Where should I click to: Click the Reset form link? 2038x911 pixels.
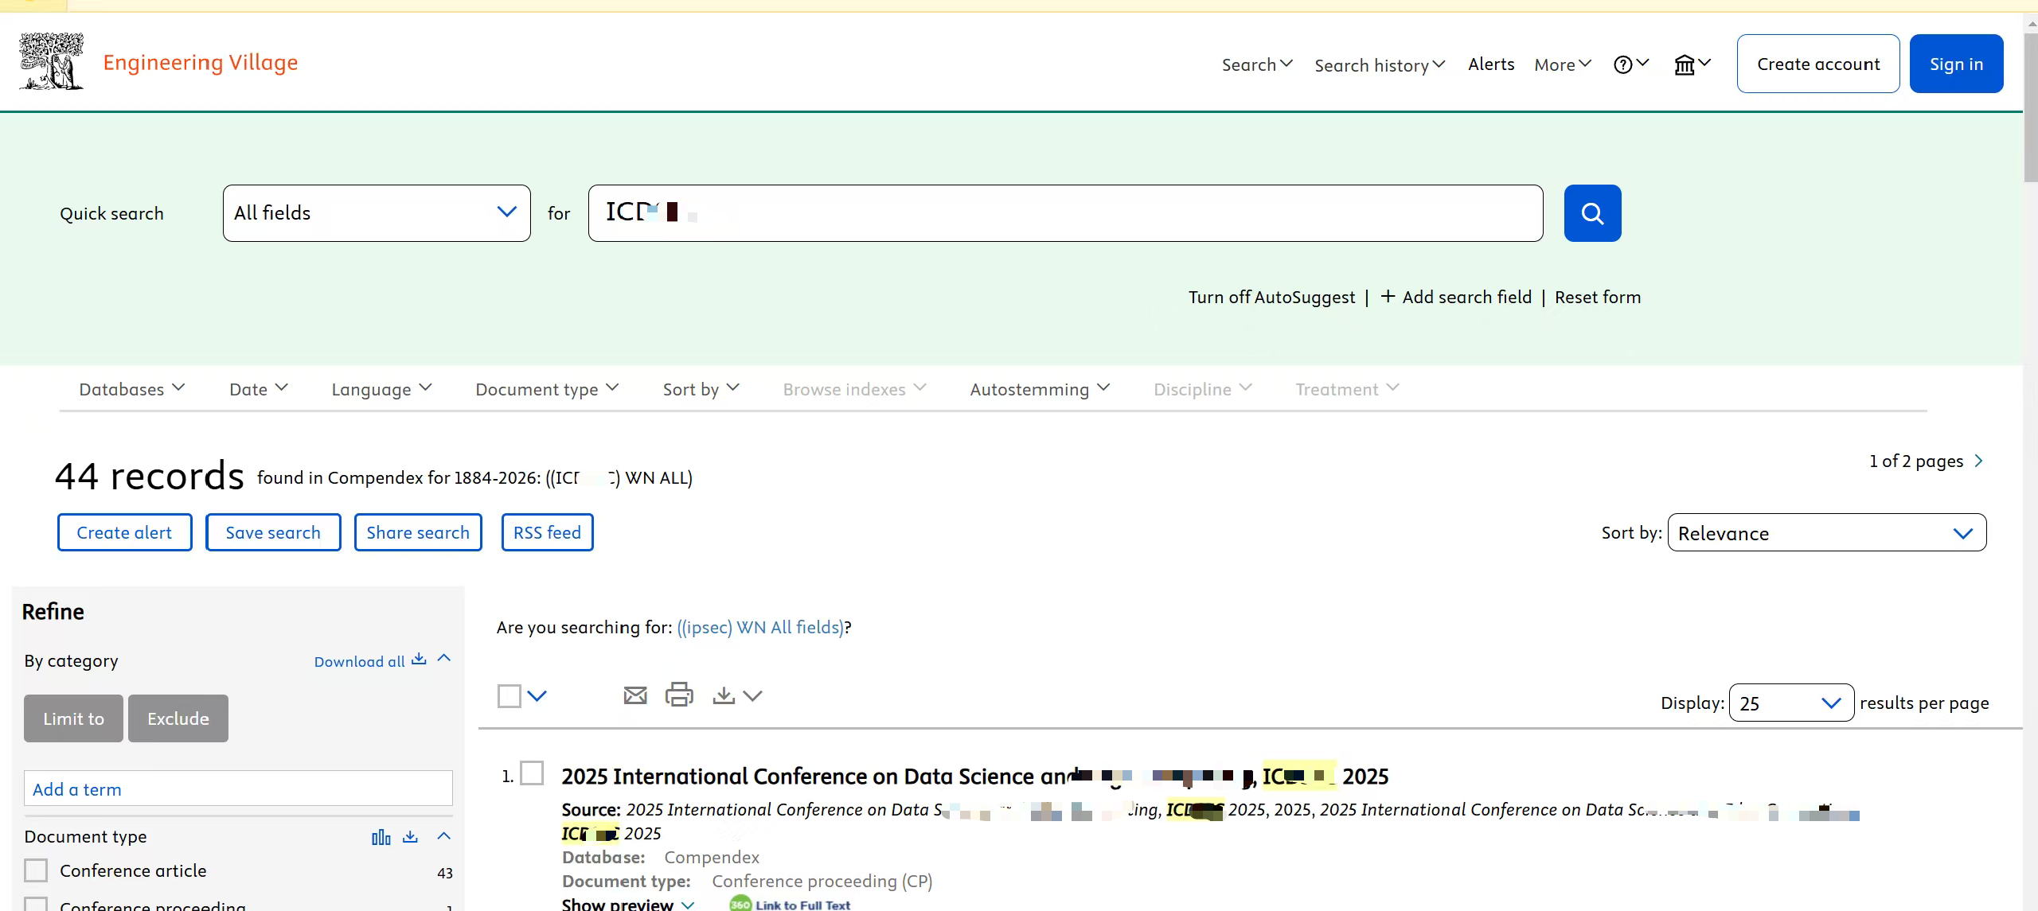pos(1598,297)
